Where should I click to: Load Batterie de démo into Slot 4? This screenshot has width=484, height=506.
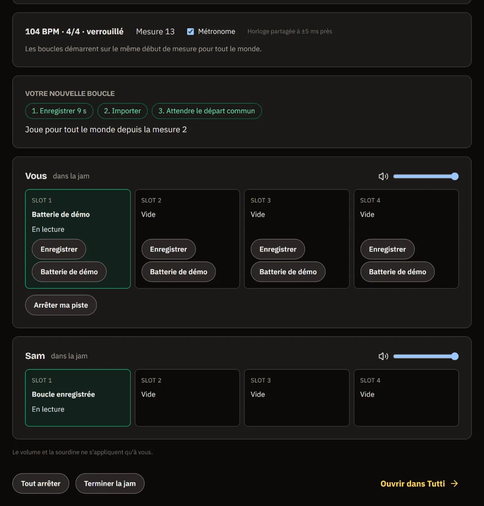397,272
